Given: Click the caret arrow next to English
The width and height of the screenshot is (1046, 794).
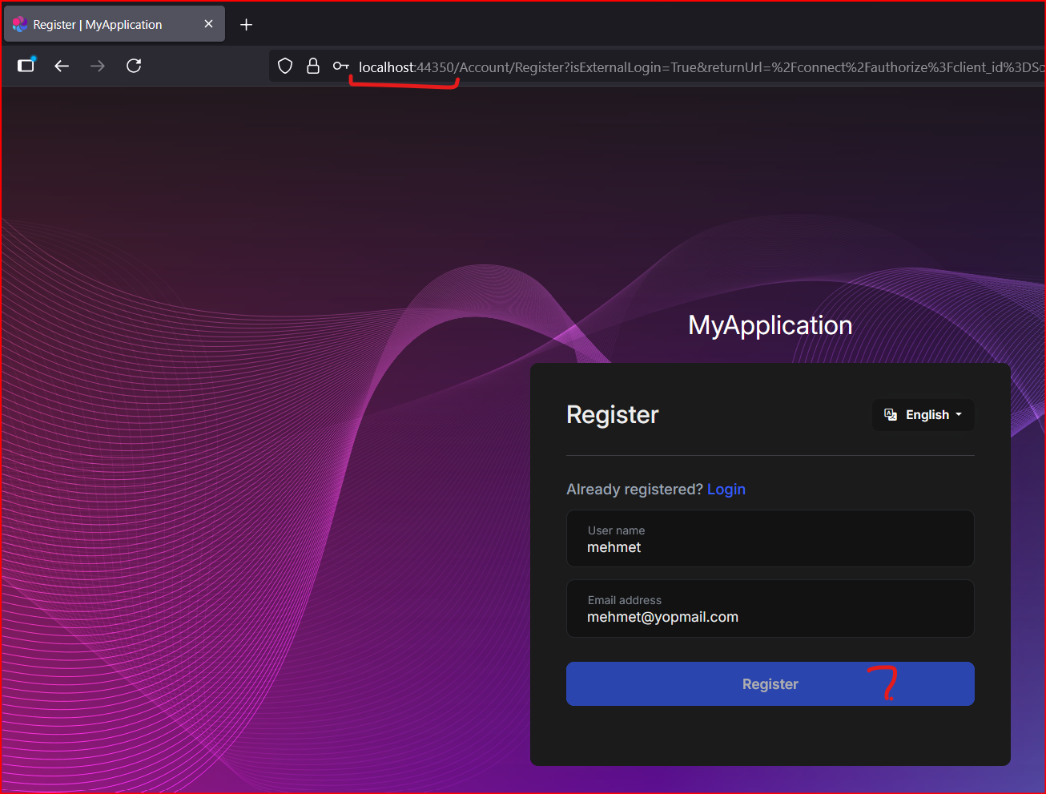Looking at the screenshot, I should click(959, 414).
